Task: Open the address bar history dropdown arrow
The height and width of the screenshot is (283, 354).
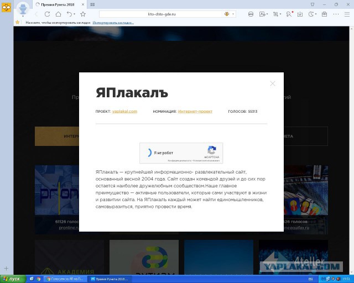Action: (x=233, y=14)
